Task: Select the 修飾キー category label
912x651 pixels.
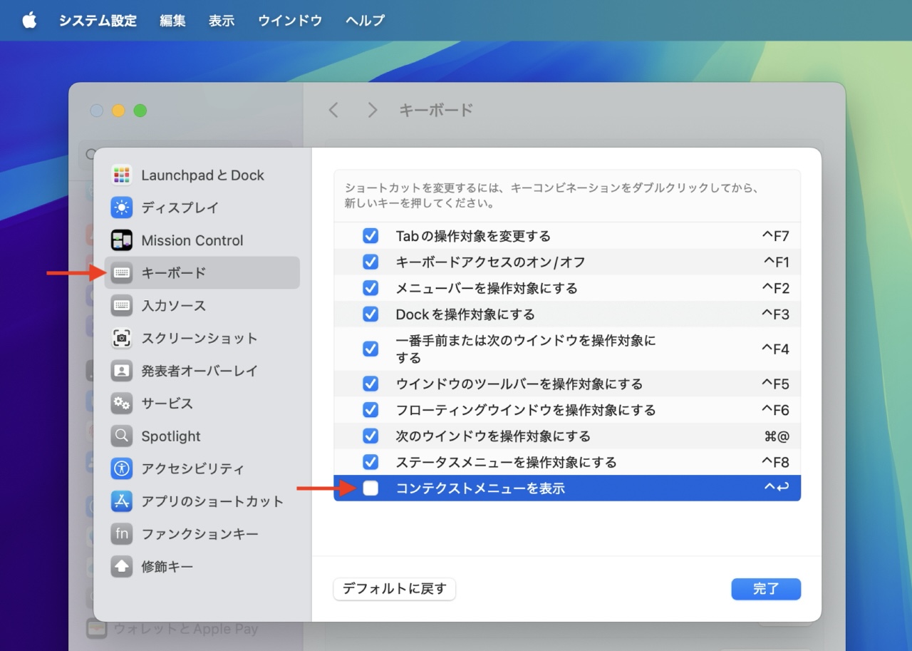Action: pyautogui.click(x=167, y=566)
